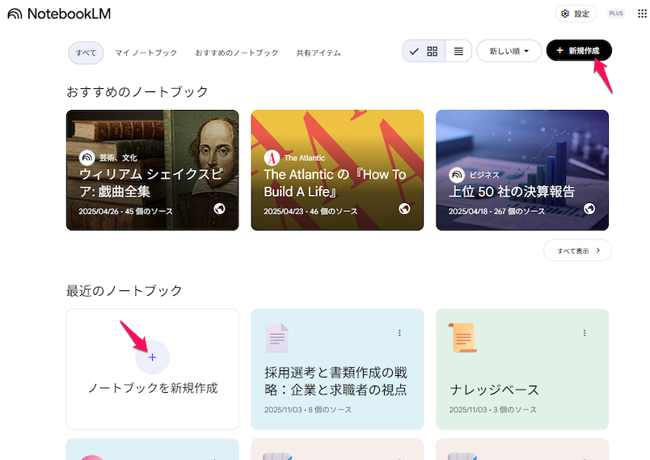
Task: Click globe icon on Shakespeare card
Action: point(220,209)
